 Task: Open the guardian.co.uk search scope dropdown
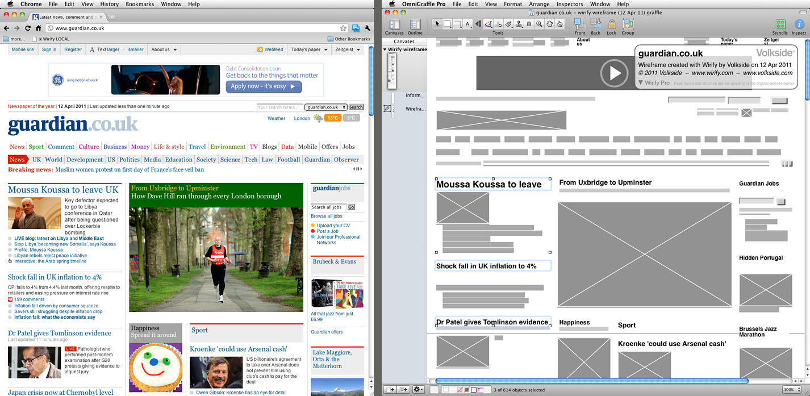tap(325, 107)
